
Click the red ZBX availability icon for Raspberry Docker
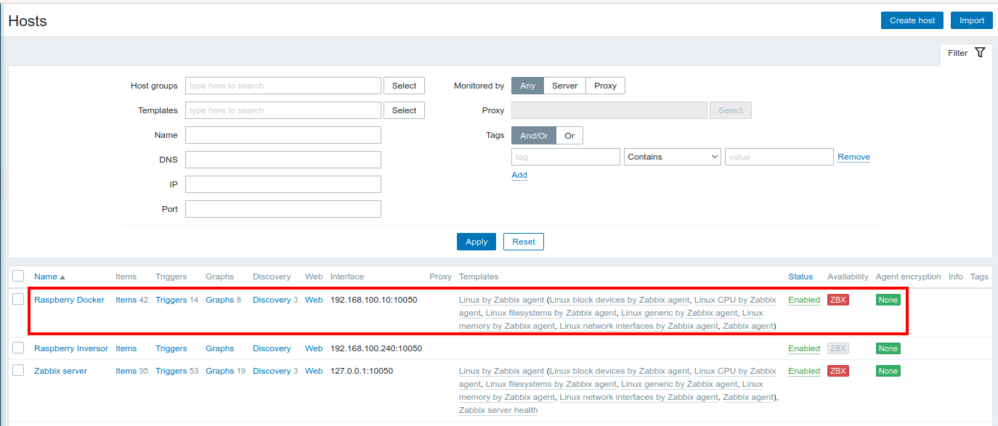pos(837,299)
